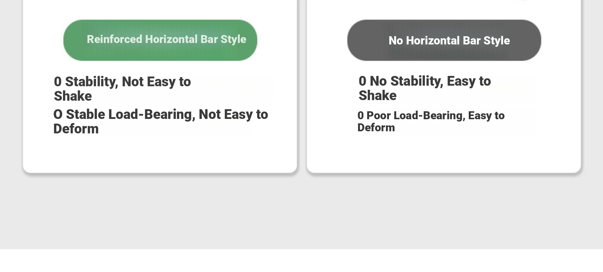The width and height of the screenshot is (603, 272).
Task: Select the gray No Horizontal Bar Style pill
Action: coord(444,40)
